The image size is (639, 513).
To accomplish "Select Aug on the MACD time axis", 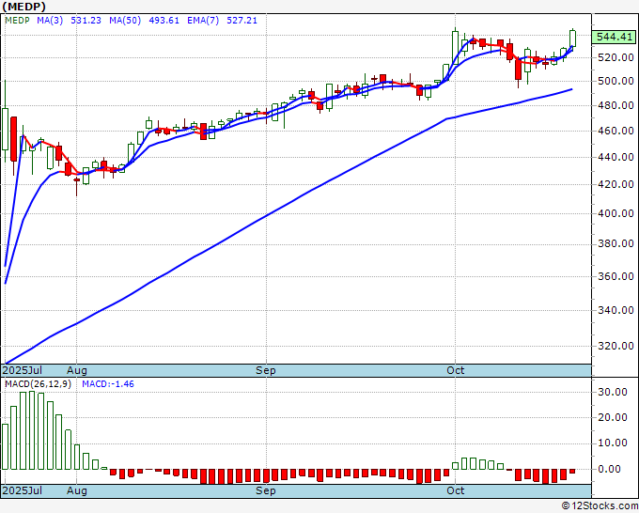I will (77, 490).
